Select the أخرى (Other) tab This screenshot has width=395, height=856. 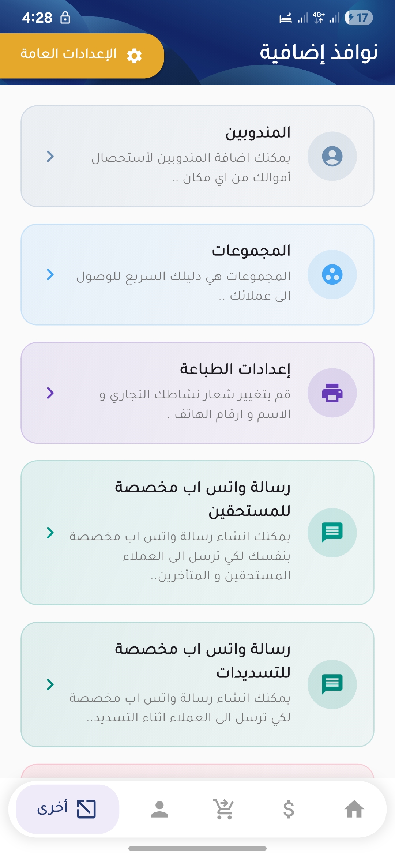pyautogui.click(x=68, y=809)
